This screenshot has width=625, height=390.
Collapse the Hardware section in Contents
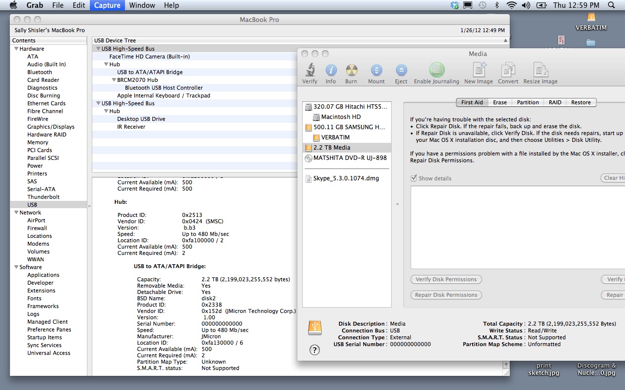point(16,49)
